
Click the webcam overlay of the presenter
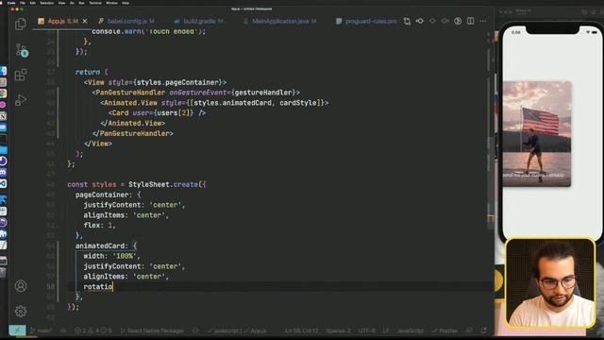pos(550,282)
